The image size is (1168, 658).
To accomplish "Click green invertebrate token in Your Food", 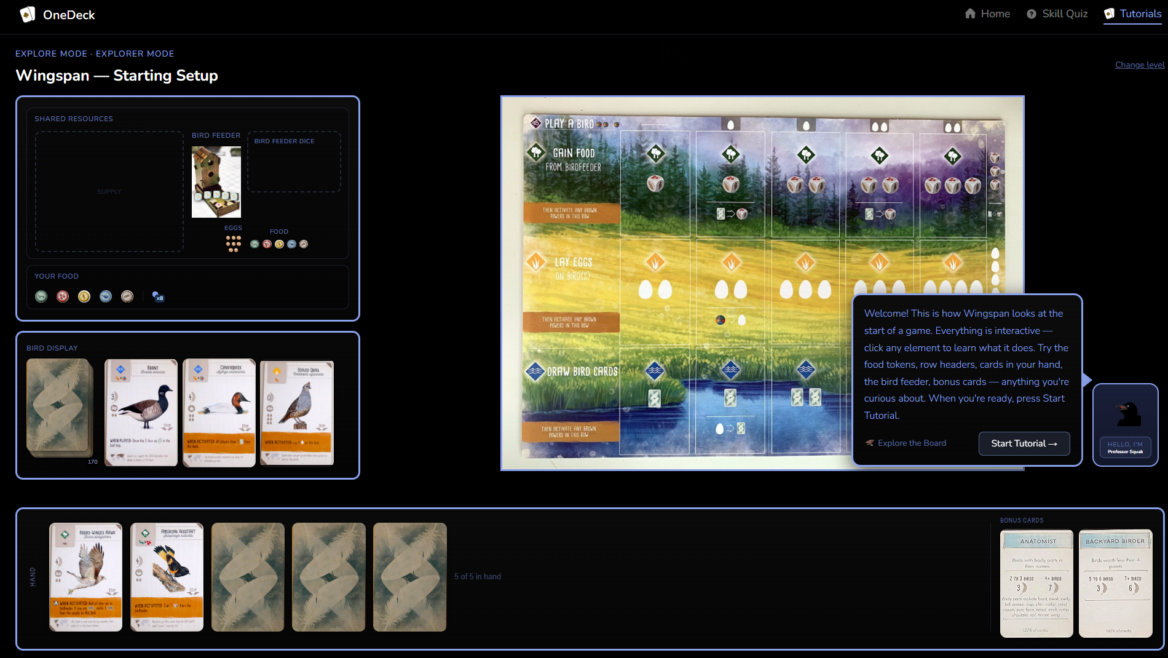I will point(41,296).
